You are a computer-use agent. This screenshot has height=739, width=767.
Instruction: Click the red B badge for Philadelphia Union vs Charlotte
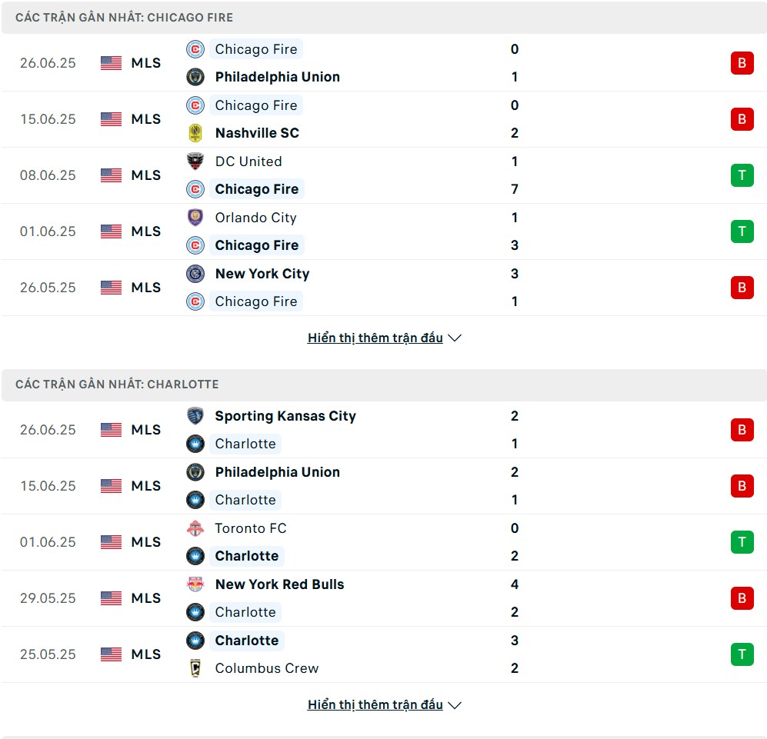point(742,486)
